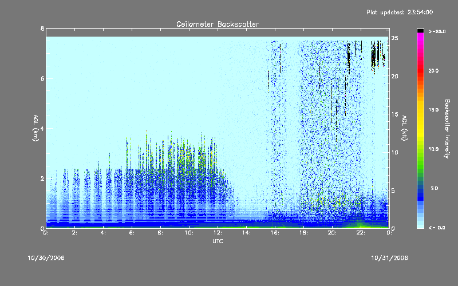
Task: Click the green section of the colorbar
Action: click(x=420, y=164)
